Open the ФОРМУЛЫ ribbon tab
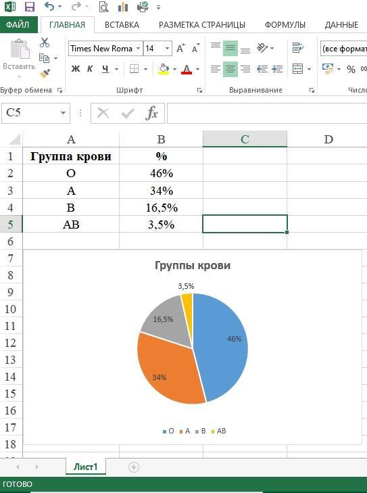This screenshot has height=493, width=367. [x=285, y=25]
